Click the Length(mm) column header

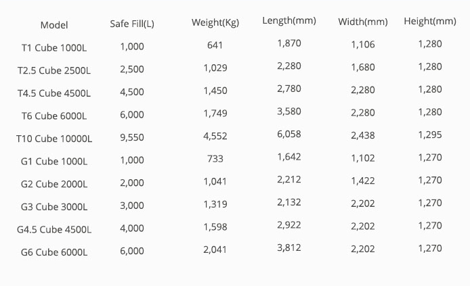pos(289,21)
